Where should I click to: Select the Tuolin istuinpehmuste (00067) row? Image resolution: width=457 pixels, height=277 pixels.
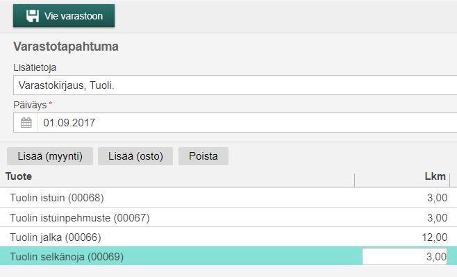[x=228, y=217]
